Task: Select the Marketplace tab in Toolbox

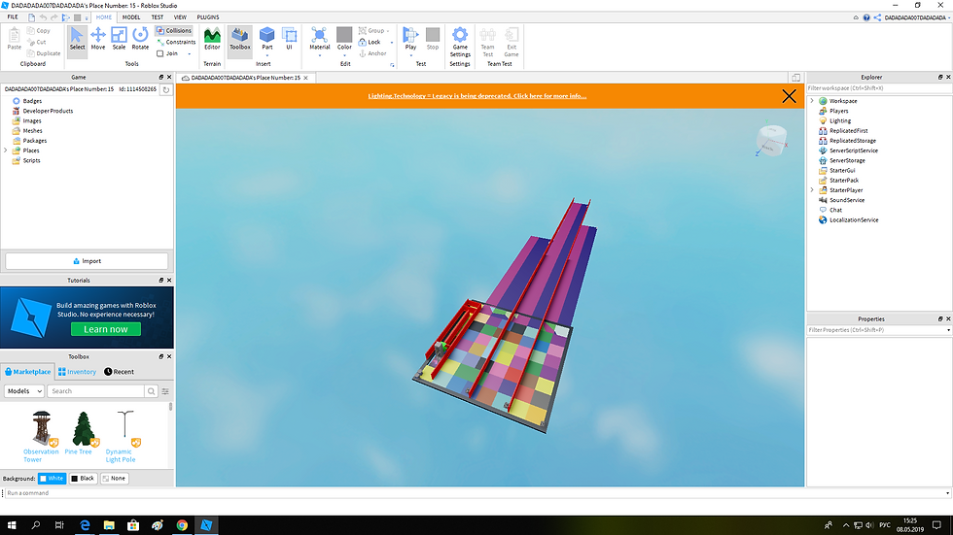Action: click(28, 372)
